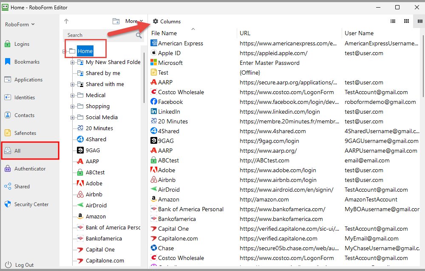Click the Apple ID icon in list

(x=154, y=53)
